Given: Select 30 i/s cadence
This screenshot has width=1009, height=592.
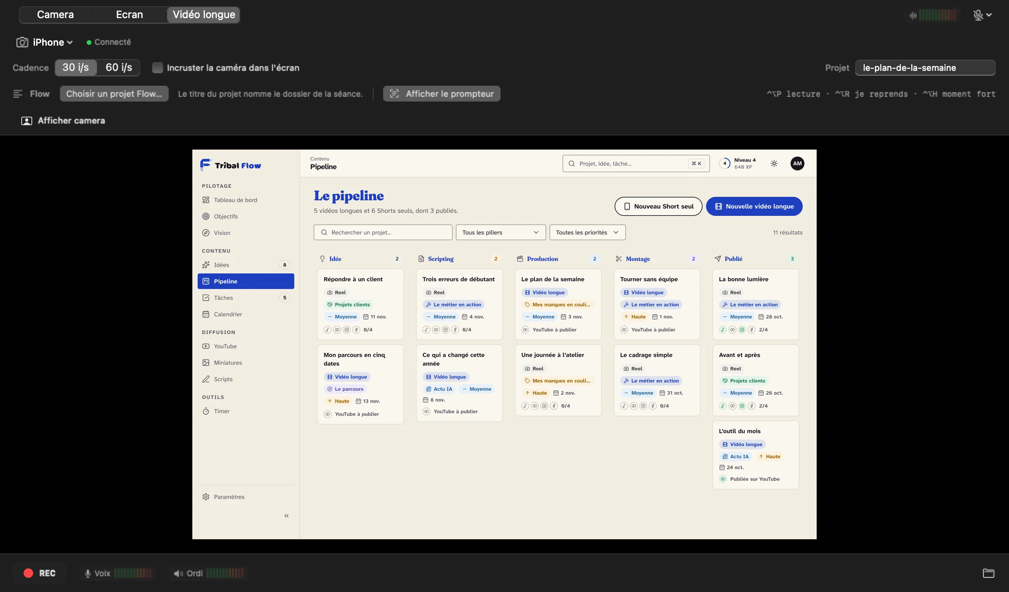Looking at the screenshot, I should (x=75, y=68).
